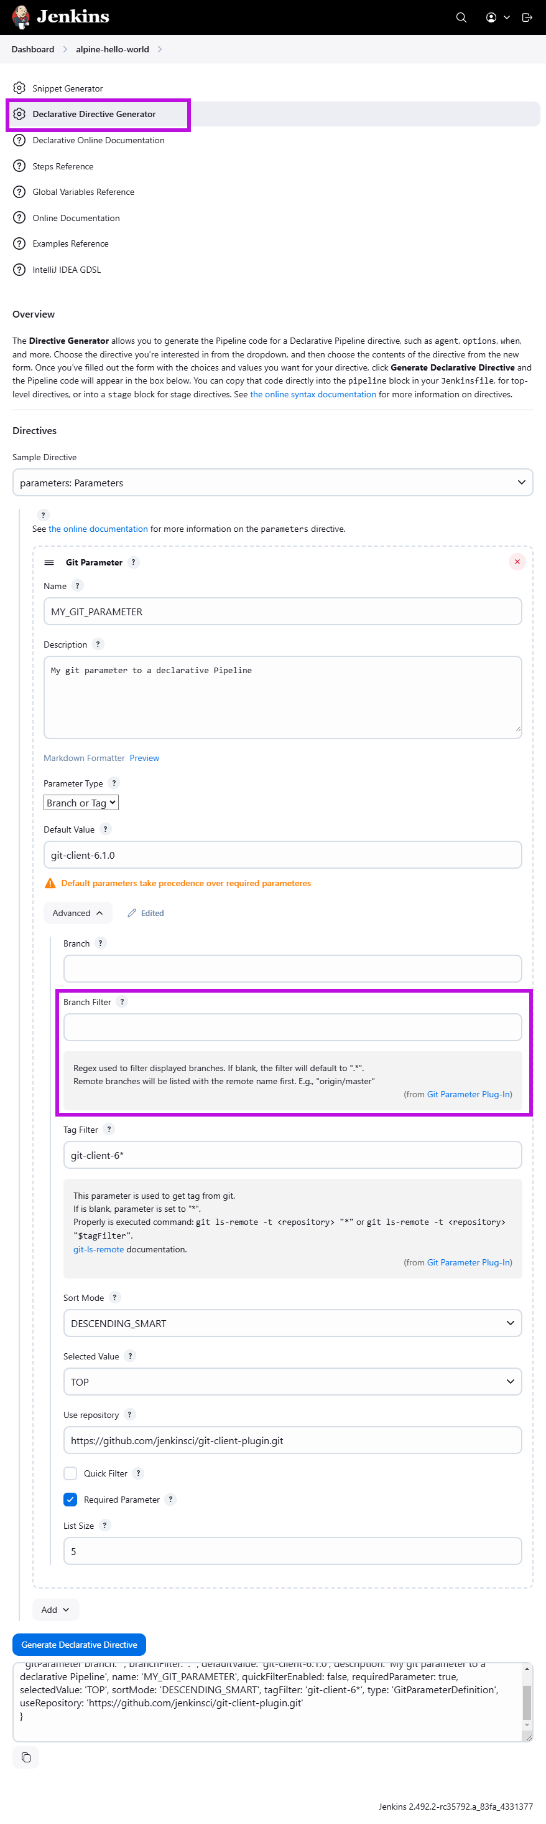Click the Jenkins butler logo
546x1824 pixels.
[21, 17]
